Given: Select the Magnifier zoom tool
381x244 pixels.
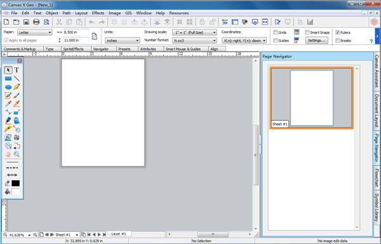Looking at the screenshot, I should tap(17, 154).
